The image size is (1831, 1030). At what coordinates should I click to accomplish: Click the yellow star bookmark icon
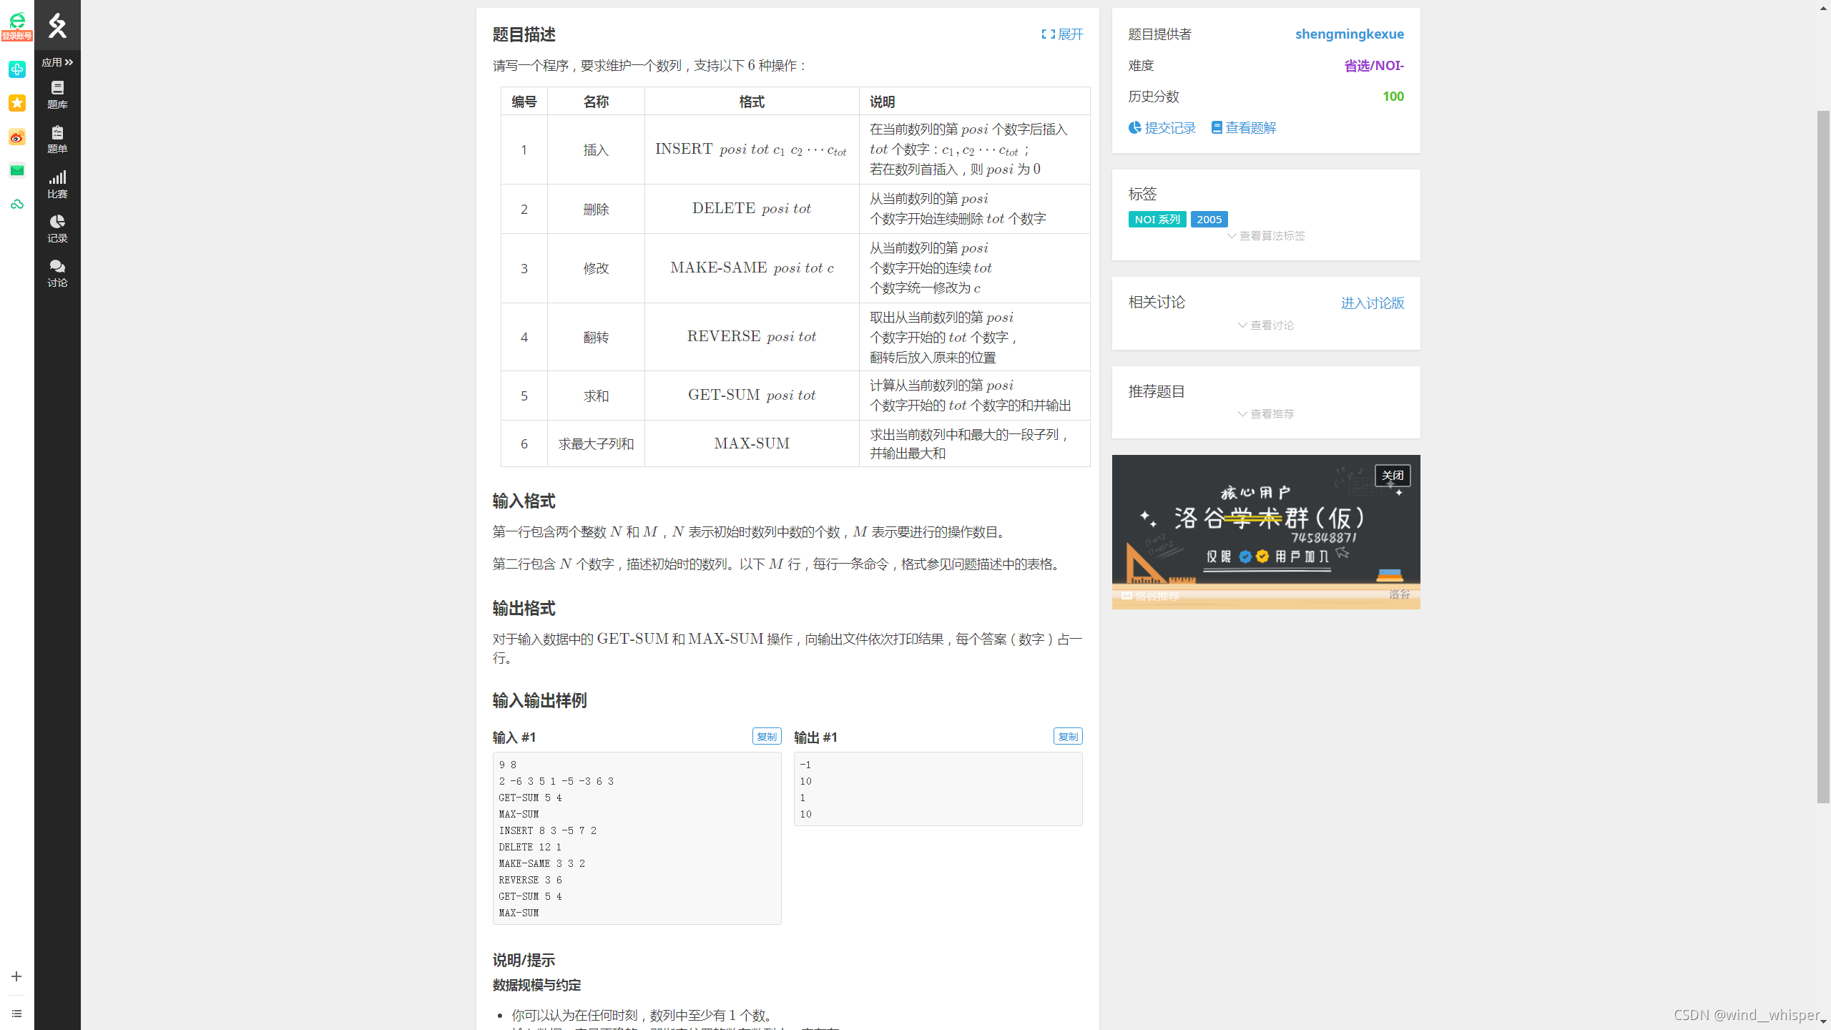[17, 103]
